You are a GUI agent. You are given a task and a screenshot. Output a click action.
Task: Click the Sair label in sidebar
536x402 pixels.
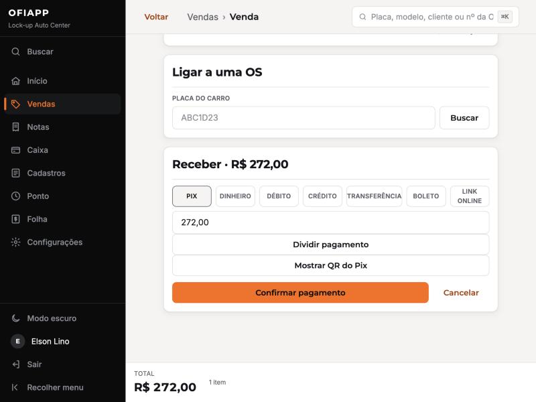point(35,364)
